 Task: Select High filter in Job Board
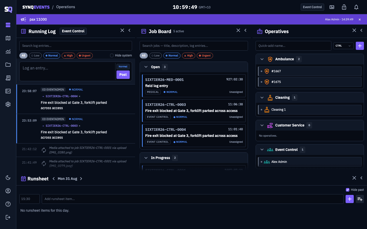[x=189, y=55]
